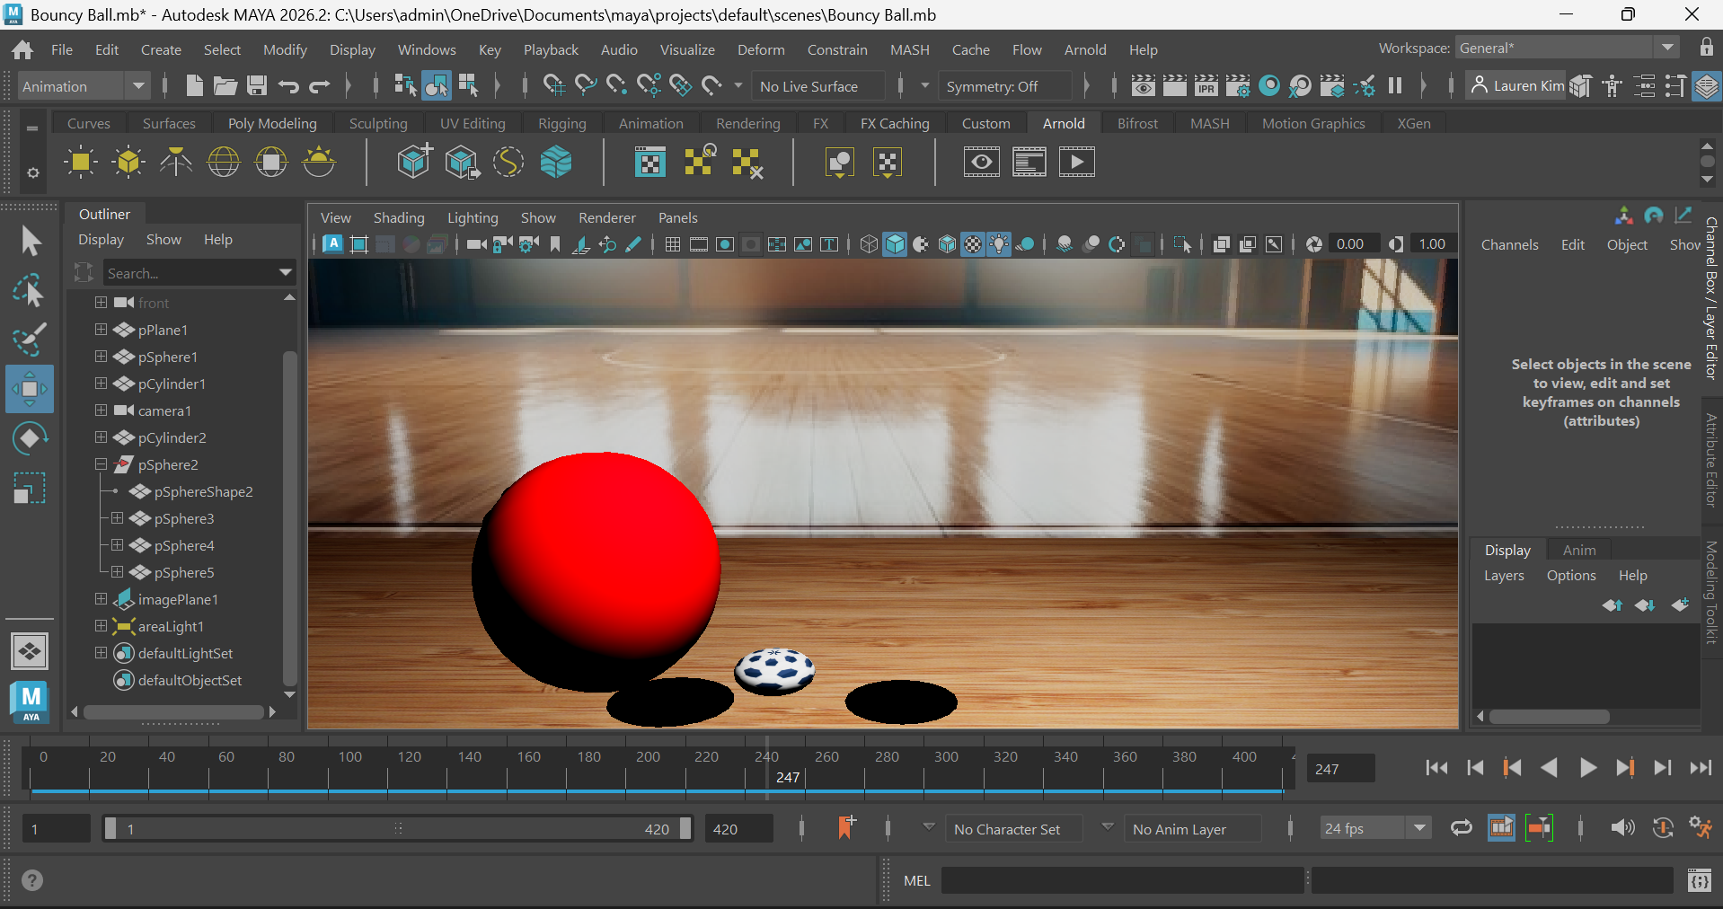Create an Arnold area light from the shelf
Screen dimensions: 1723x909
81,163
